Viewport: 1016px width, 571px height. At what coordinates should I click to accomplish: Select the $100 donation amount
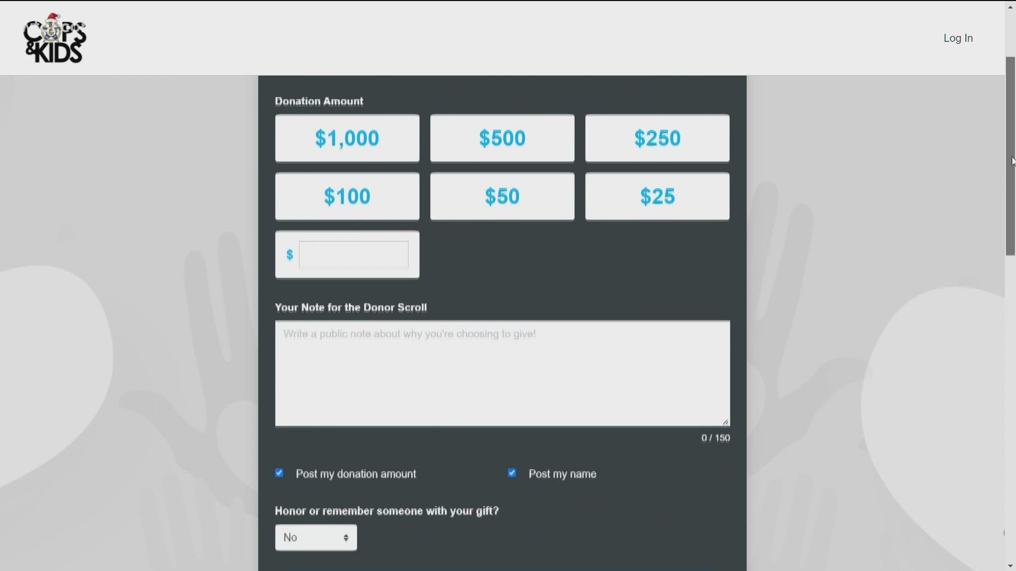[x=347, y=197]
